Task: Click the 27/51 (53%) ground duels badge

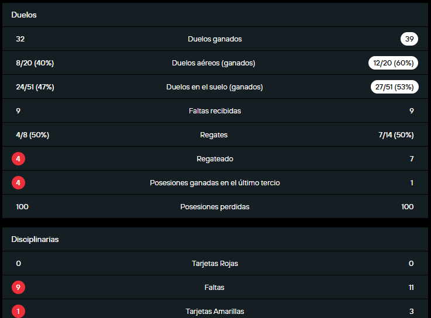Action: point(394,87)
